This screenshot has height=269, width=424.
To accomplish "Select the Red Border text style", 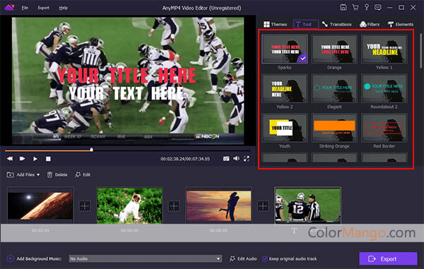I will [384, 128].
